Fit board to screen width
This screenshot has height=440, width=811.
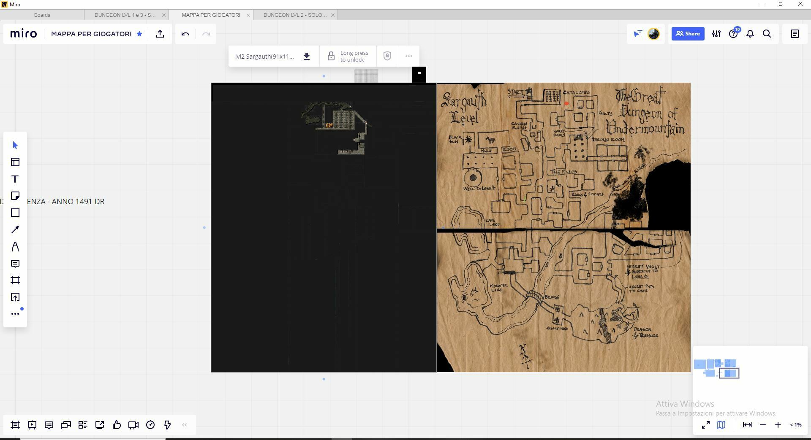(748, 425)
